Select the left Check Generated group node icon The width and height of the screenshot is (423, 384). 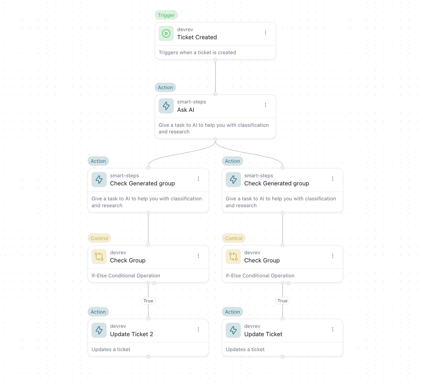tap(99, 179)
